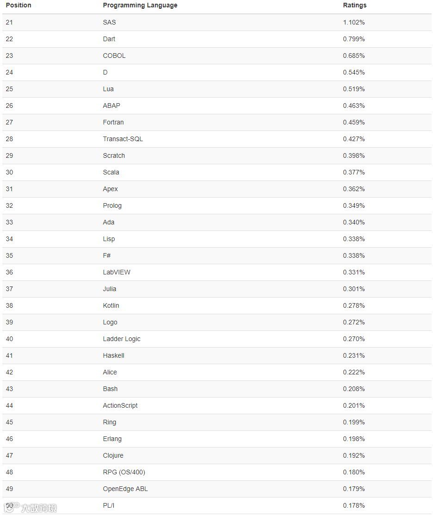Viewport: 433px width, 516px height.
Task: Click on Haskell's rating 0.231%
Action: (354, 355)
